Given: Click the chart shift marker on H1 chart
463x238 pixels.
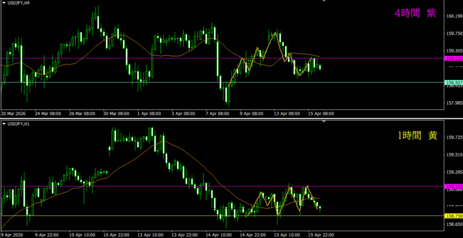Looking at the screenshot, I should coord(323,121).
